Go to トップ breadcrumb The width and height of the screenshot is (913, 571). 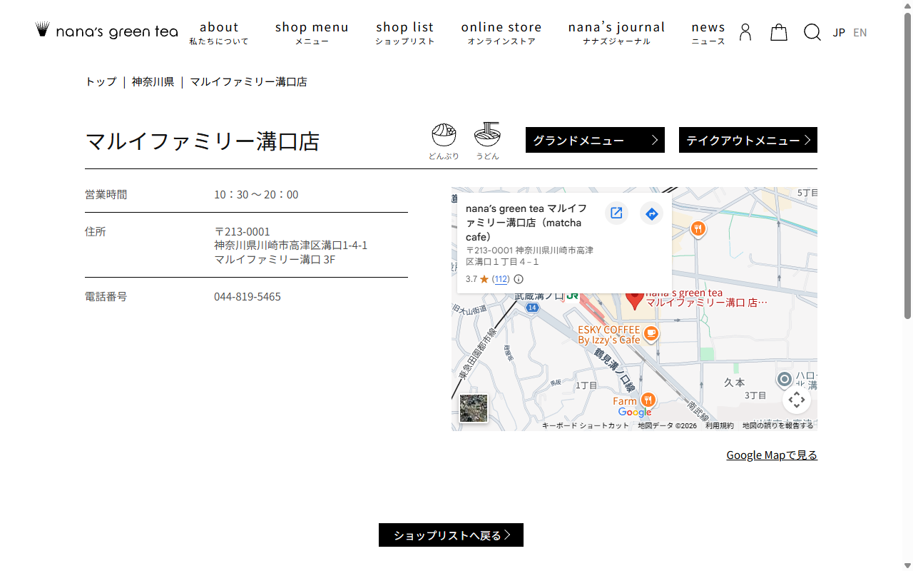pyautogui.click(x=101, y=82)
